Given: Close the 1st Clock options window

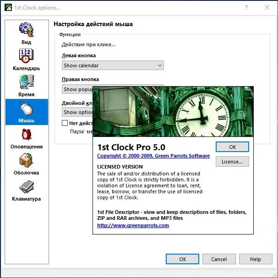Looking at the screenshot, I should 267,7.
